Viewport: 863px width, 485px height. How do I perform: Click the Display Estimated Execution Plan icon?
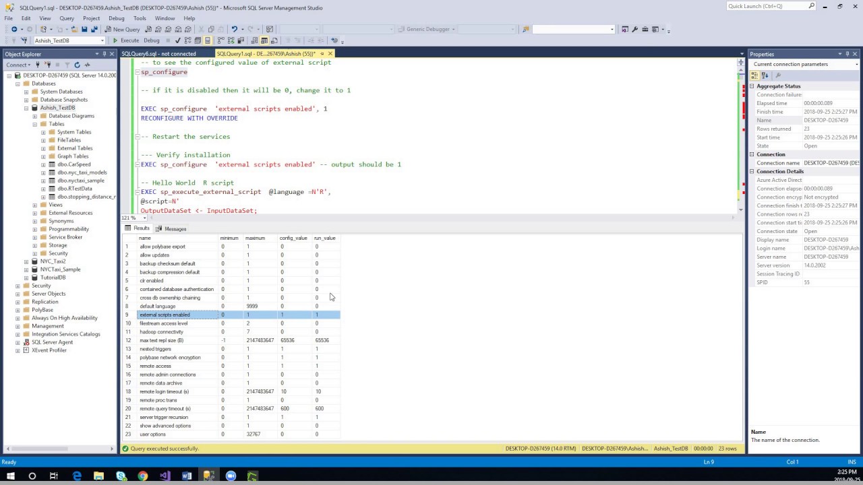point(187,40)
